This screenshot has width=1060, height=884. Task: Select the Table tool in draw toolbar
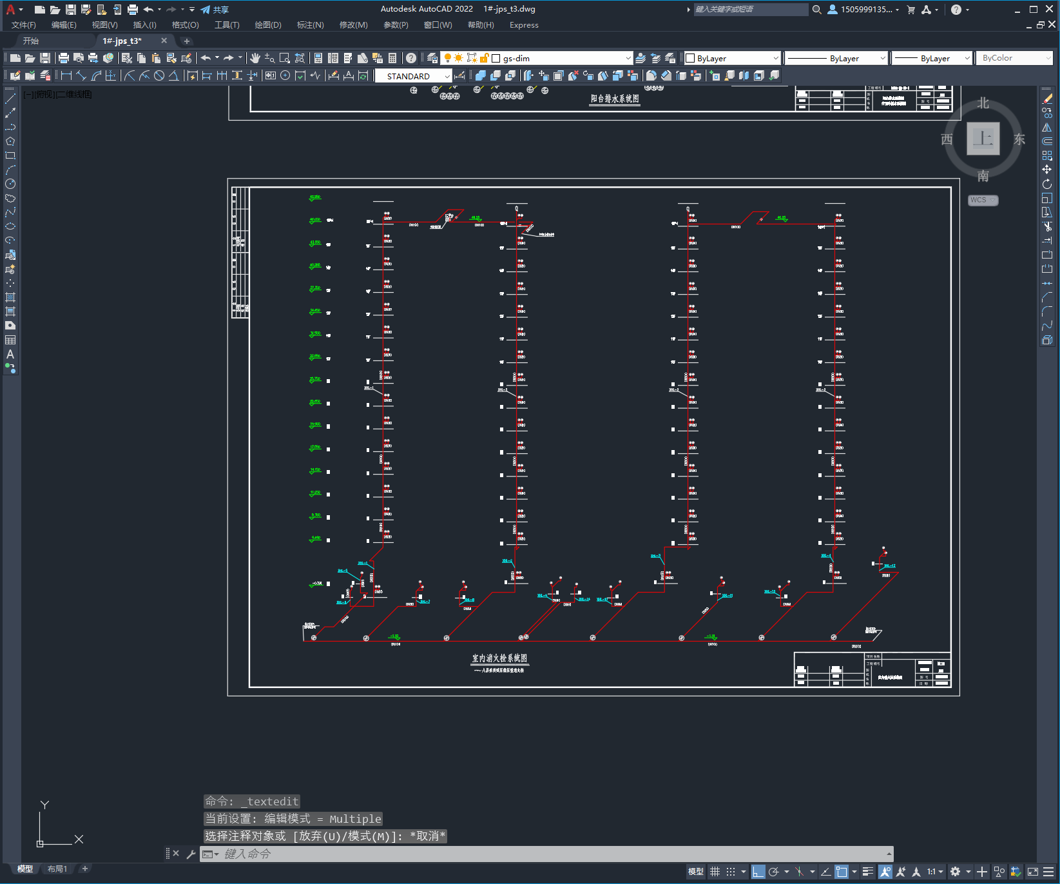tap(10, 340)
